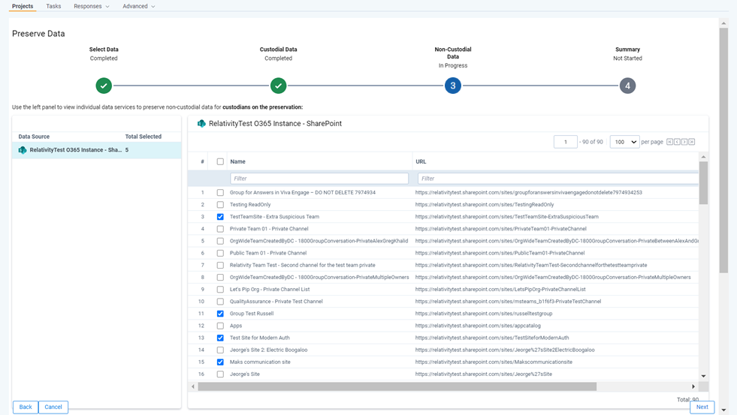This screenshot has width=737, height=415.
Task: Click the Name filter input field
Action: pyautogui.click(x=319, y=179)
